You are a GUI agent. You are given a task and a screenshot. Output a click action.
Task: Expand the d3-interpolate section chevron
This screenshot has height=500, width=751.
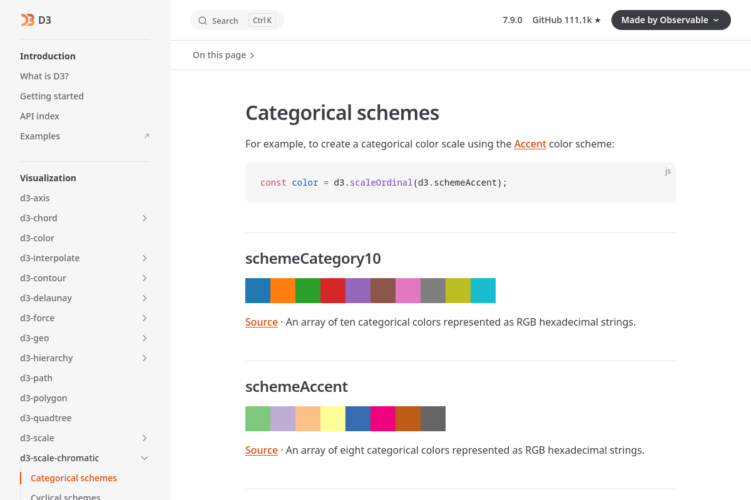(x=145, y=258)
